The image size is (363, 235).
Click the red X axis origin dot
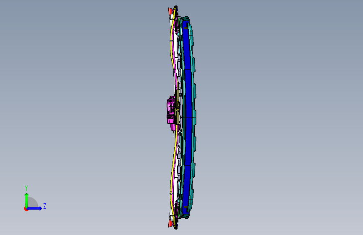coord(26,209)
